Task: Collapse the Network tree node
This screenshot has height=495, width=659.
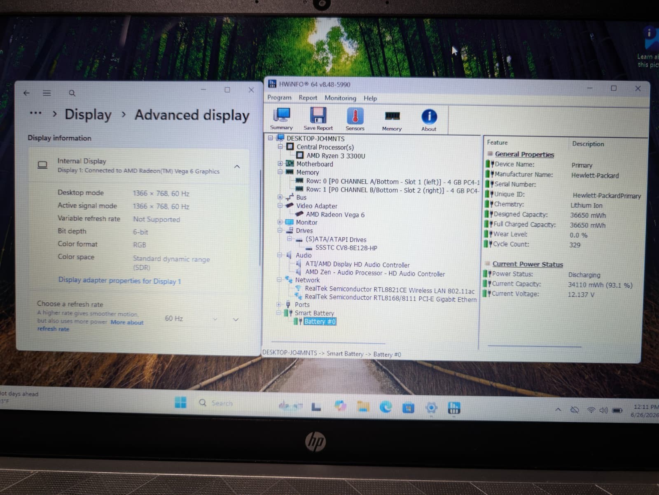Action: (x=279, y=280)
